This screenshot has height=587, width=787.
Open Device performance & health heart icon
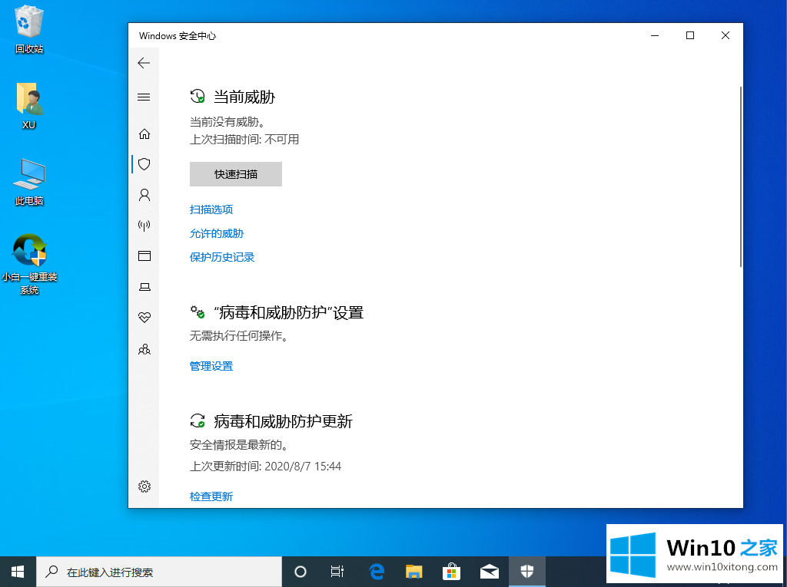point(144,318)
